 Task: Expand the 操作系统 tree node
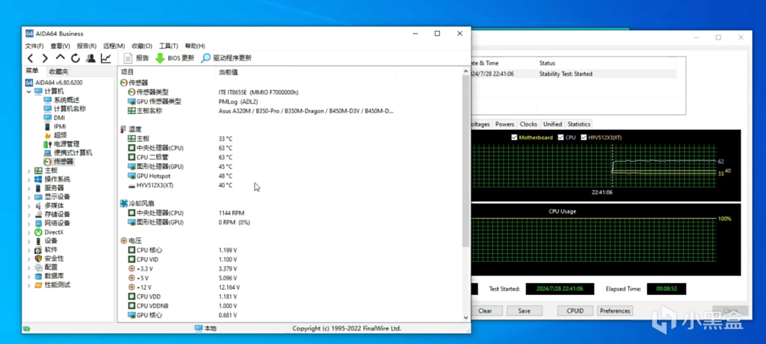point(29,179)
